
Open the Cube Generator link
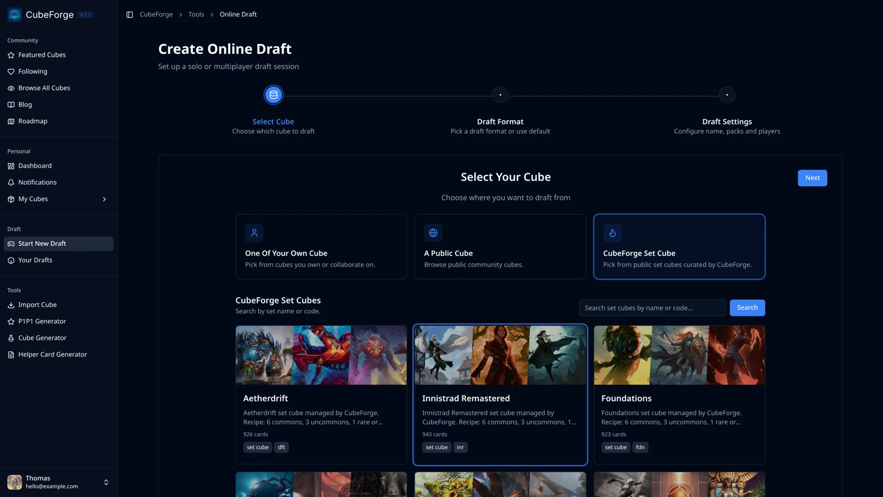pos(58,338)
